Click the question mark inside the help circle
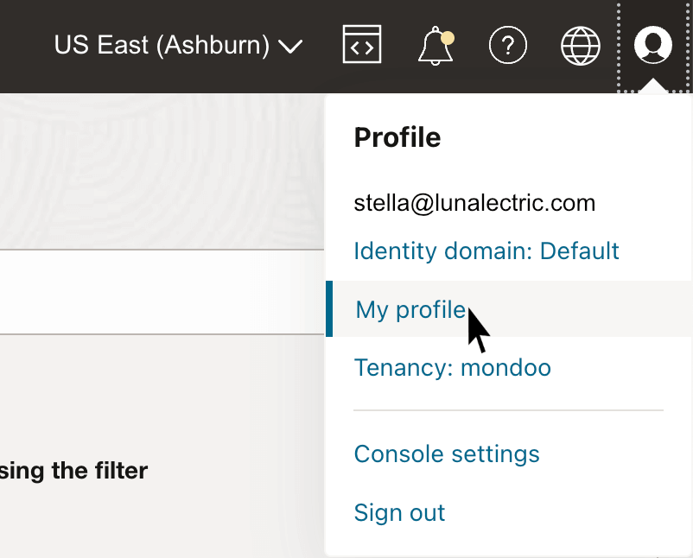The image size is (693, 558). [x=508, y=45]
